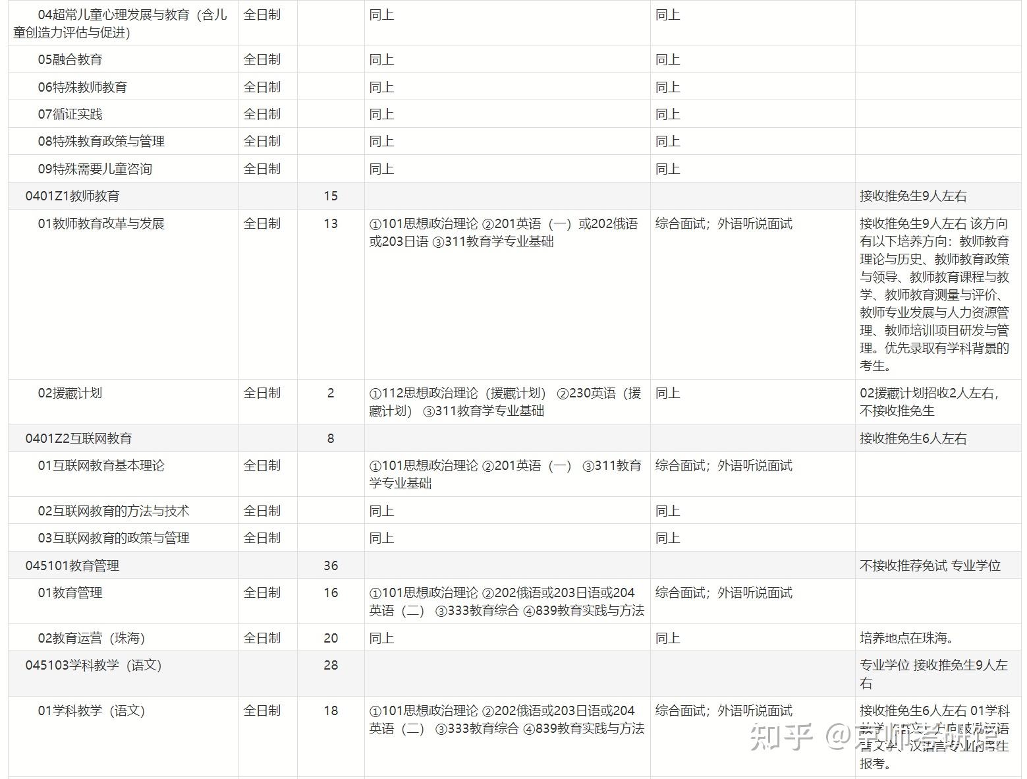Click major heading '045103学科教学（语文)'

[94, 665]
